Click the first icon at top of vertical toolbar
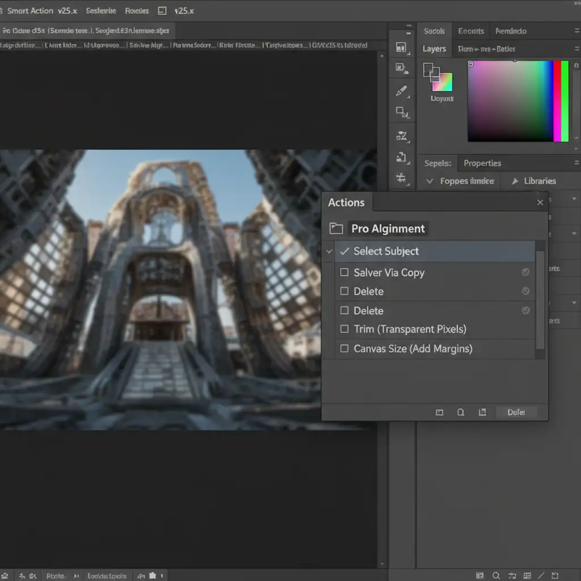Viewport: 581px width, 581px height. (x=402, y=48)
